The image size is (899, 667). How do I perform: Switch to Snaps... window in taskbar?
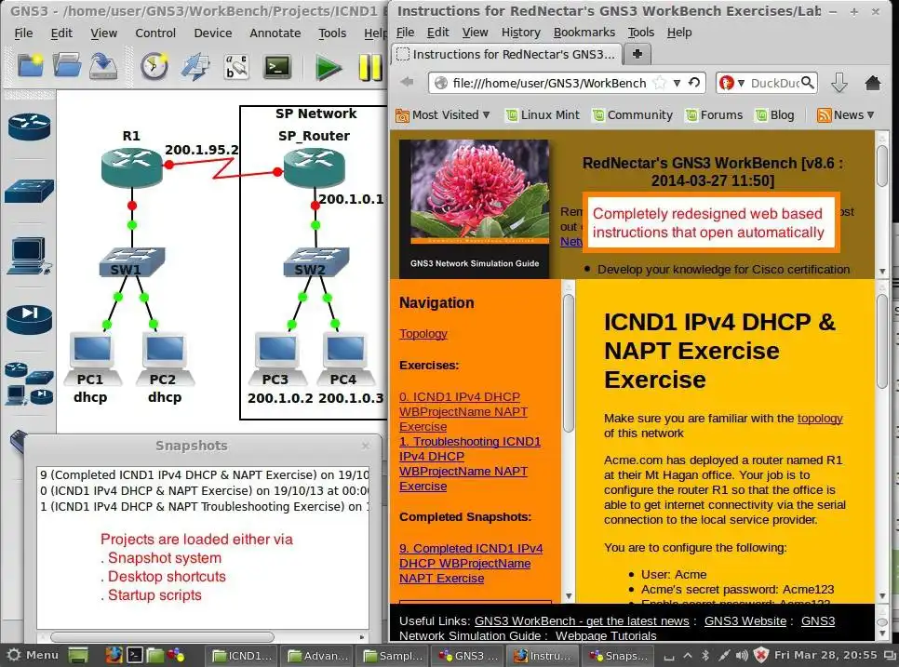tap(619, 656)
